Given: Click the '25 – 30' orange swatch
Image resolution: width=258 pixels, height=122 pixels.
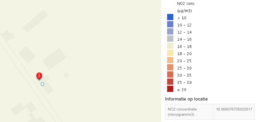Looking at the screenshot, I should [x=170, y=67].
